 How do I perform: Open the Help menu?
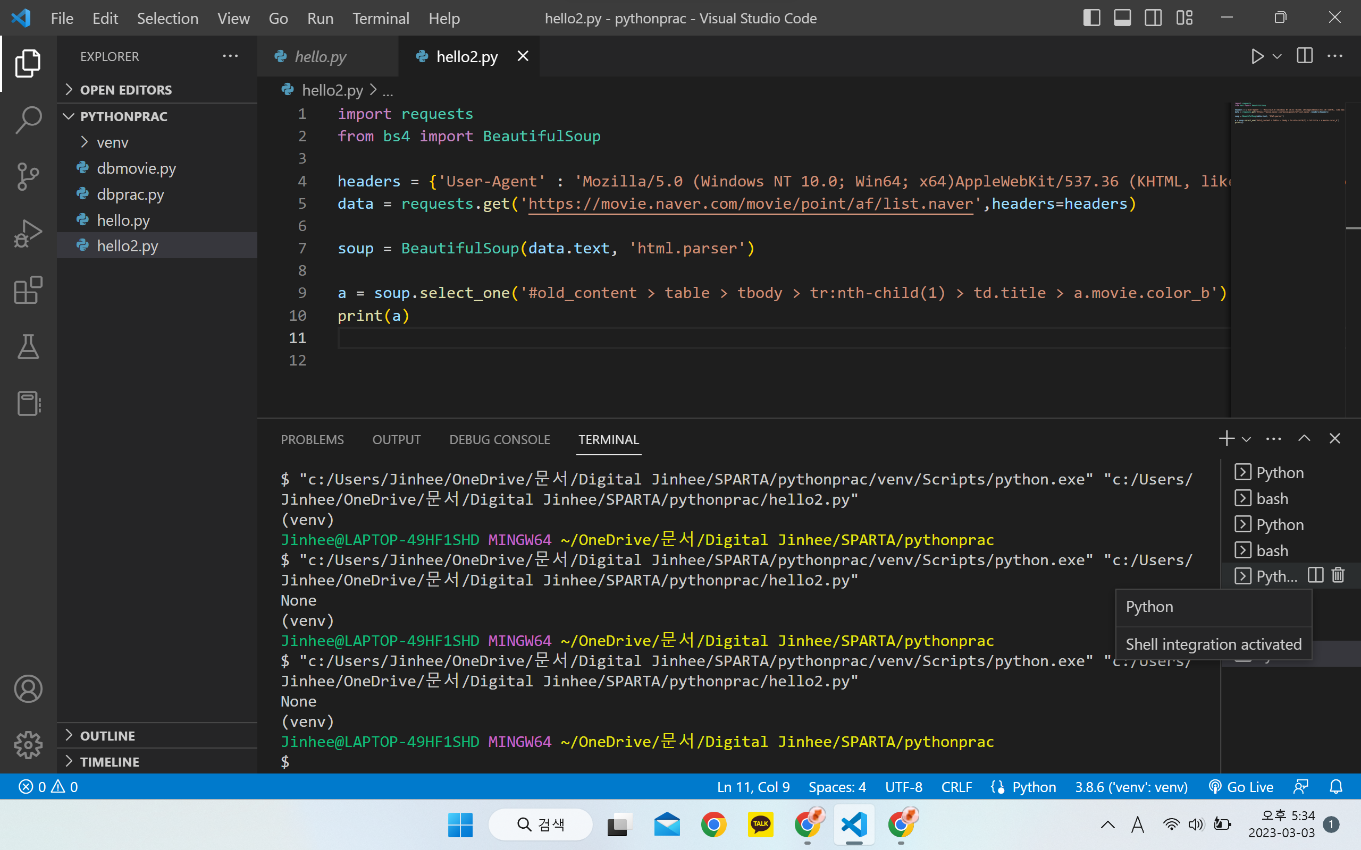click(444, 19)
